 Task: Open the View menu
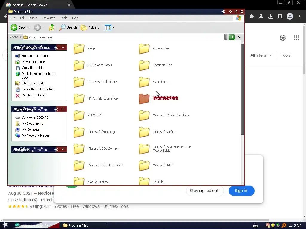click(33, 18)
